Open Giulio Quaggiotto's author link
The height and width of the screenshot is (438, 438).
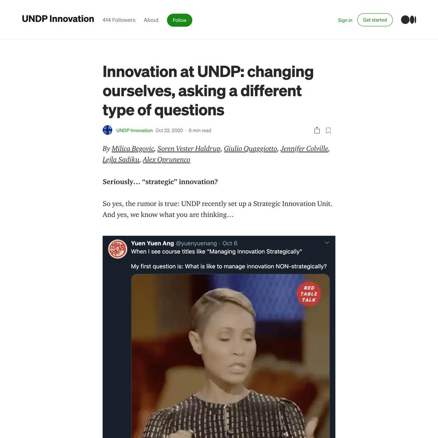click(x=250, y=148)
